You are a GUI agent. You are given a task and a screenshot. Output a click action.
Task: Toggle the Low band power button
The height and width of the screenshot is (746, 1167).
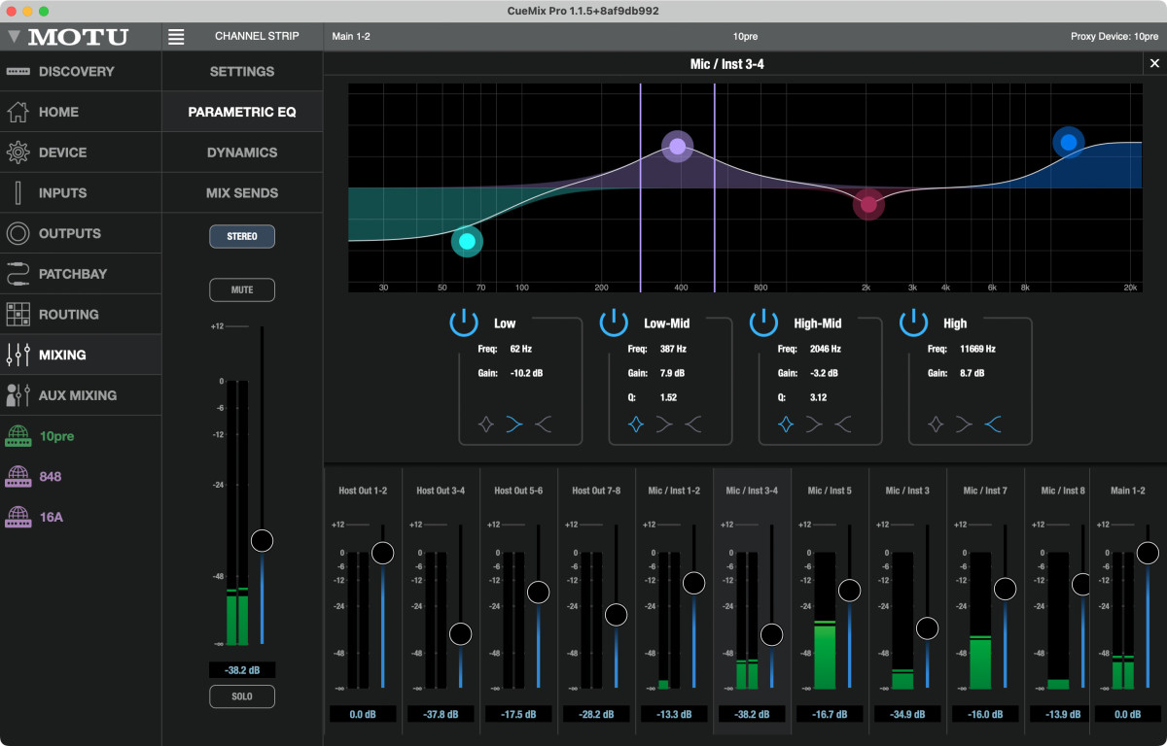(465, 323)
